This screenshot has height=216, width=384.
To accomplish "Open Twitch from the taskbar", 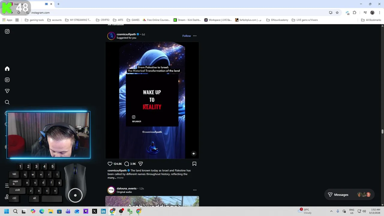I will (x=86, y=211).
